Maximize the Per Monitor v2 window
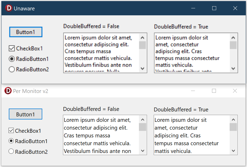Viewport: 247px width, 167px height. click(214, 91)
